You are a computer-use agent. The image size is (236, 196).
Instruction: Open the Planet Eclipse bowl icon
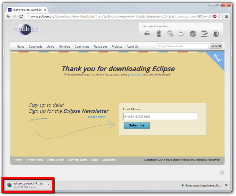(193, 33)
